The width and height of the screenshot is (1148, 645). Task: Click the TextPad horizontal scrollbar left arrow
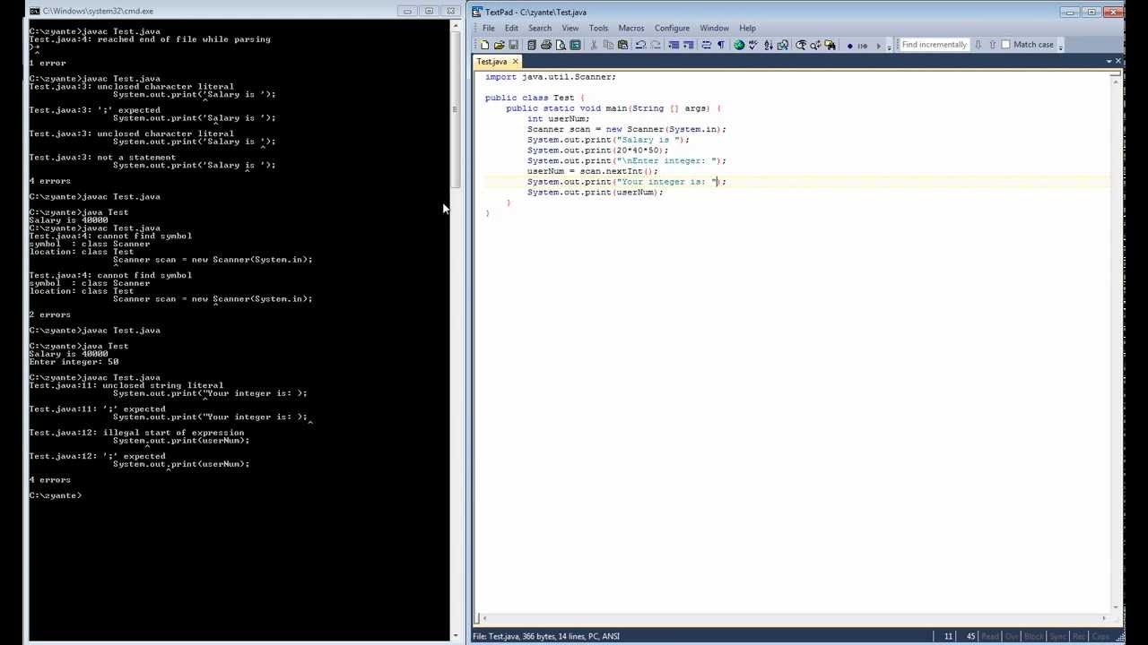coord(485,618)
